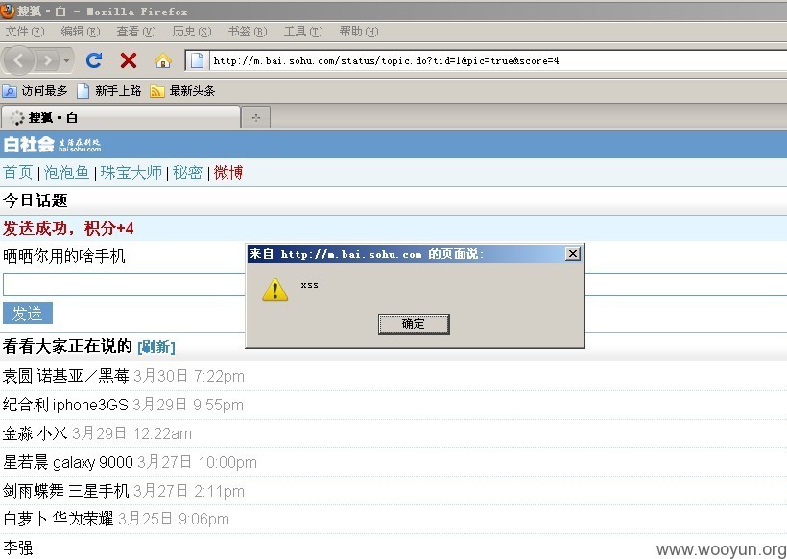
Task: Click the warning icon in the alert
Action: pyautogui.click(x=275, y=290)
